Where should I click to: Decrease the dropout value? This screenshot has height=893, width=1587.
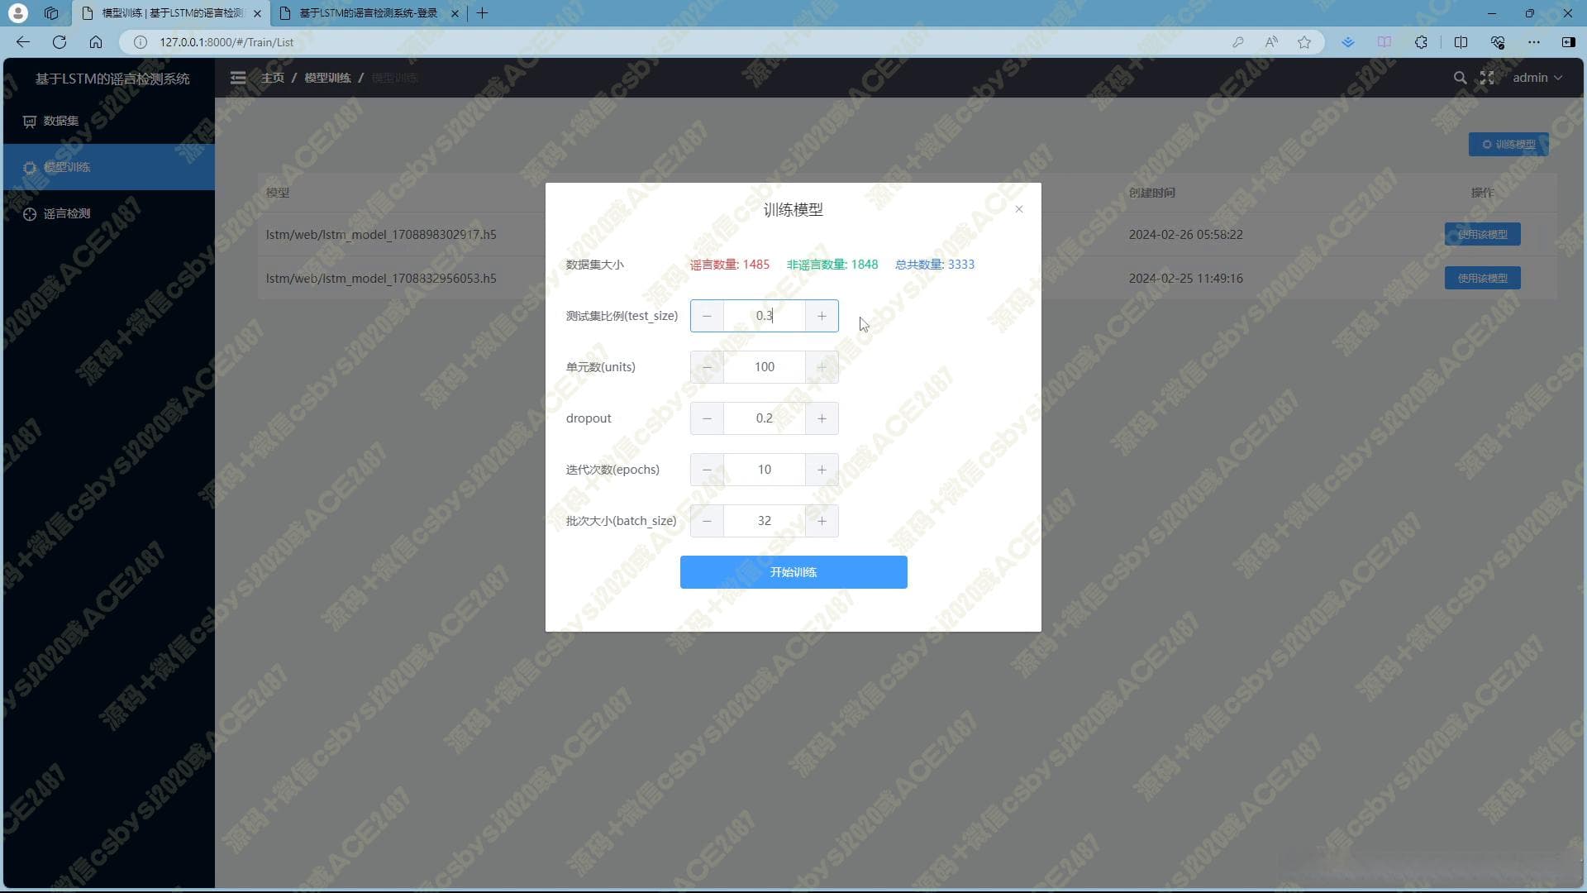pos(707,418)
